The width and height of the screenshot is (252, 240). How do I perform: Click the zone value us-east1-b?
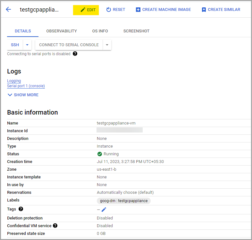(x=106, y=169)
